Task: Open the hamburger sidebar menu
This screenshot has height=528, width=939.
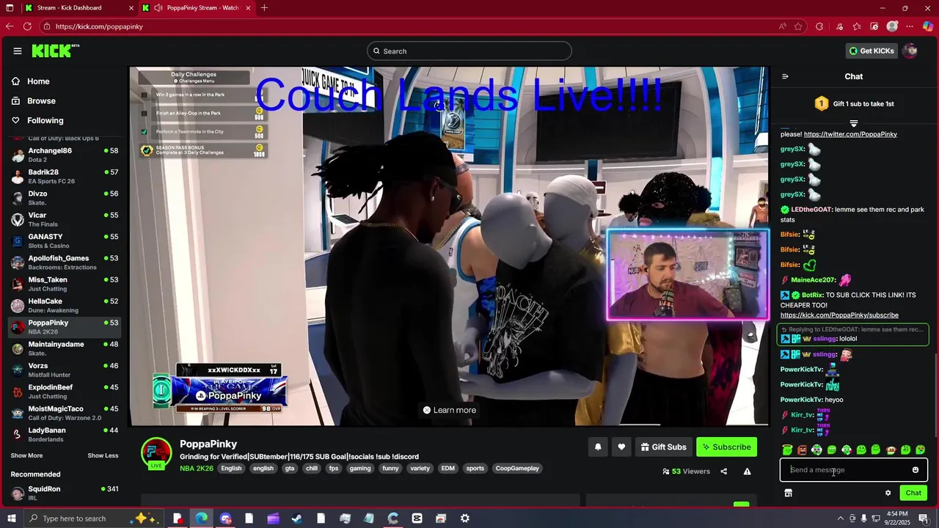Action: 18,51
